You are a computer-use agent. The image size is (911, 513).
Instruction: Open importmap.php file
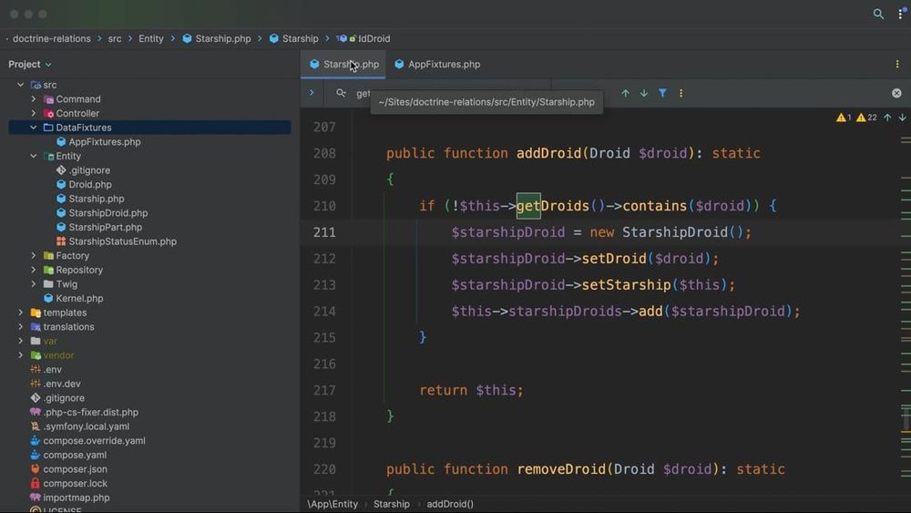click(x=77, y=498)
